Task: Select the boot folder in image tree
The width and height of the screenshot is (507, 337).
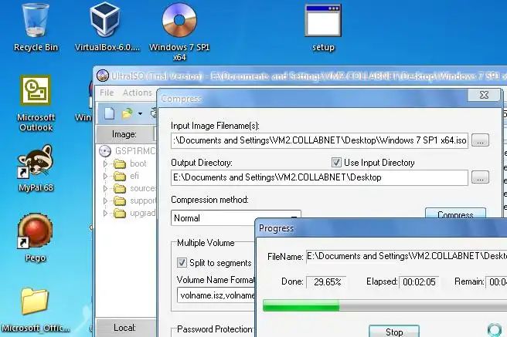Action: (131, 163)
